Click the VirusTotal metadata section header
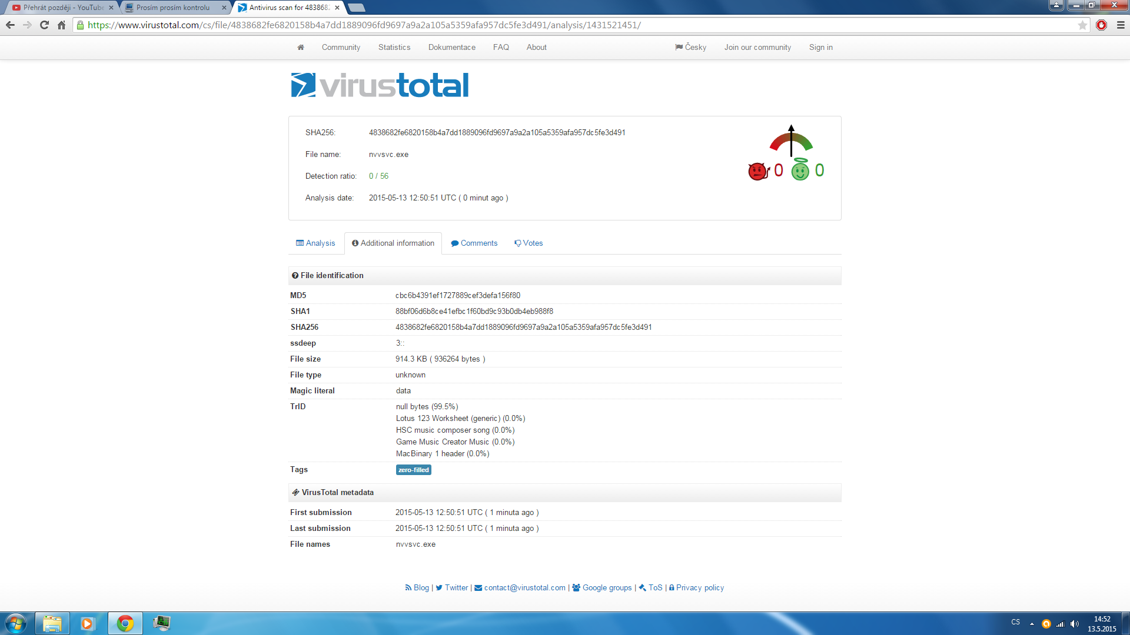This screenshot has width=1130, height=635. [x=565, y=492]
